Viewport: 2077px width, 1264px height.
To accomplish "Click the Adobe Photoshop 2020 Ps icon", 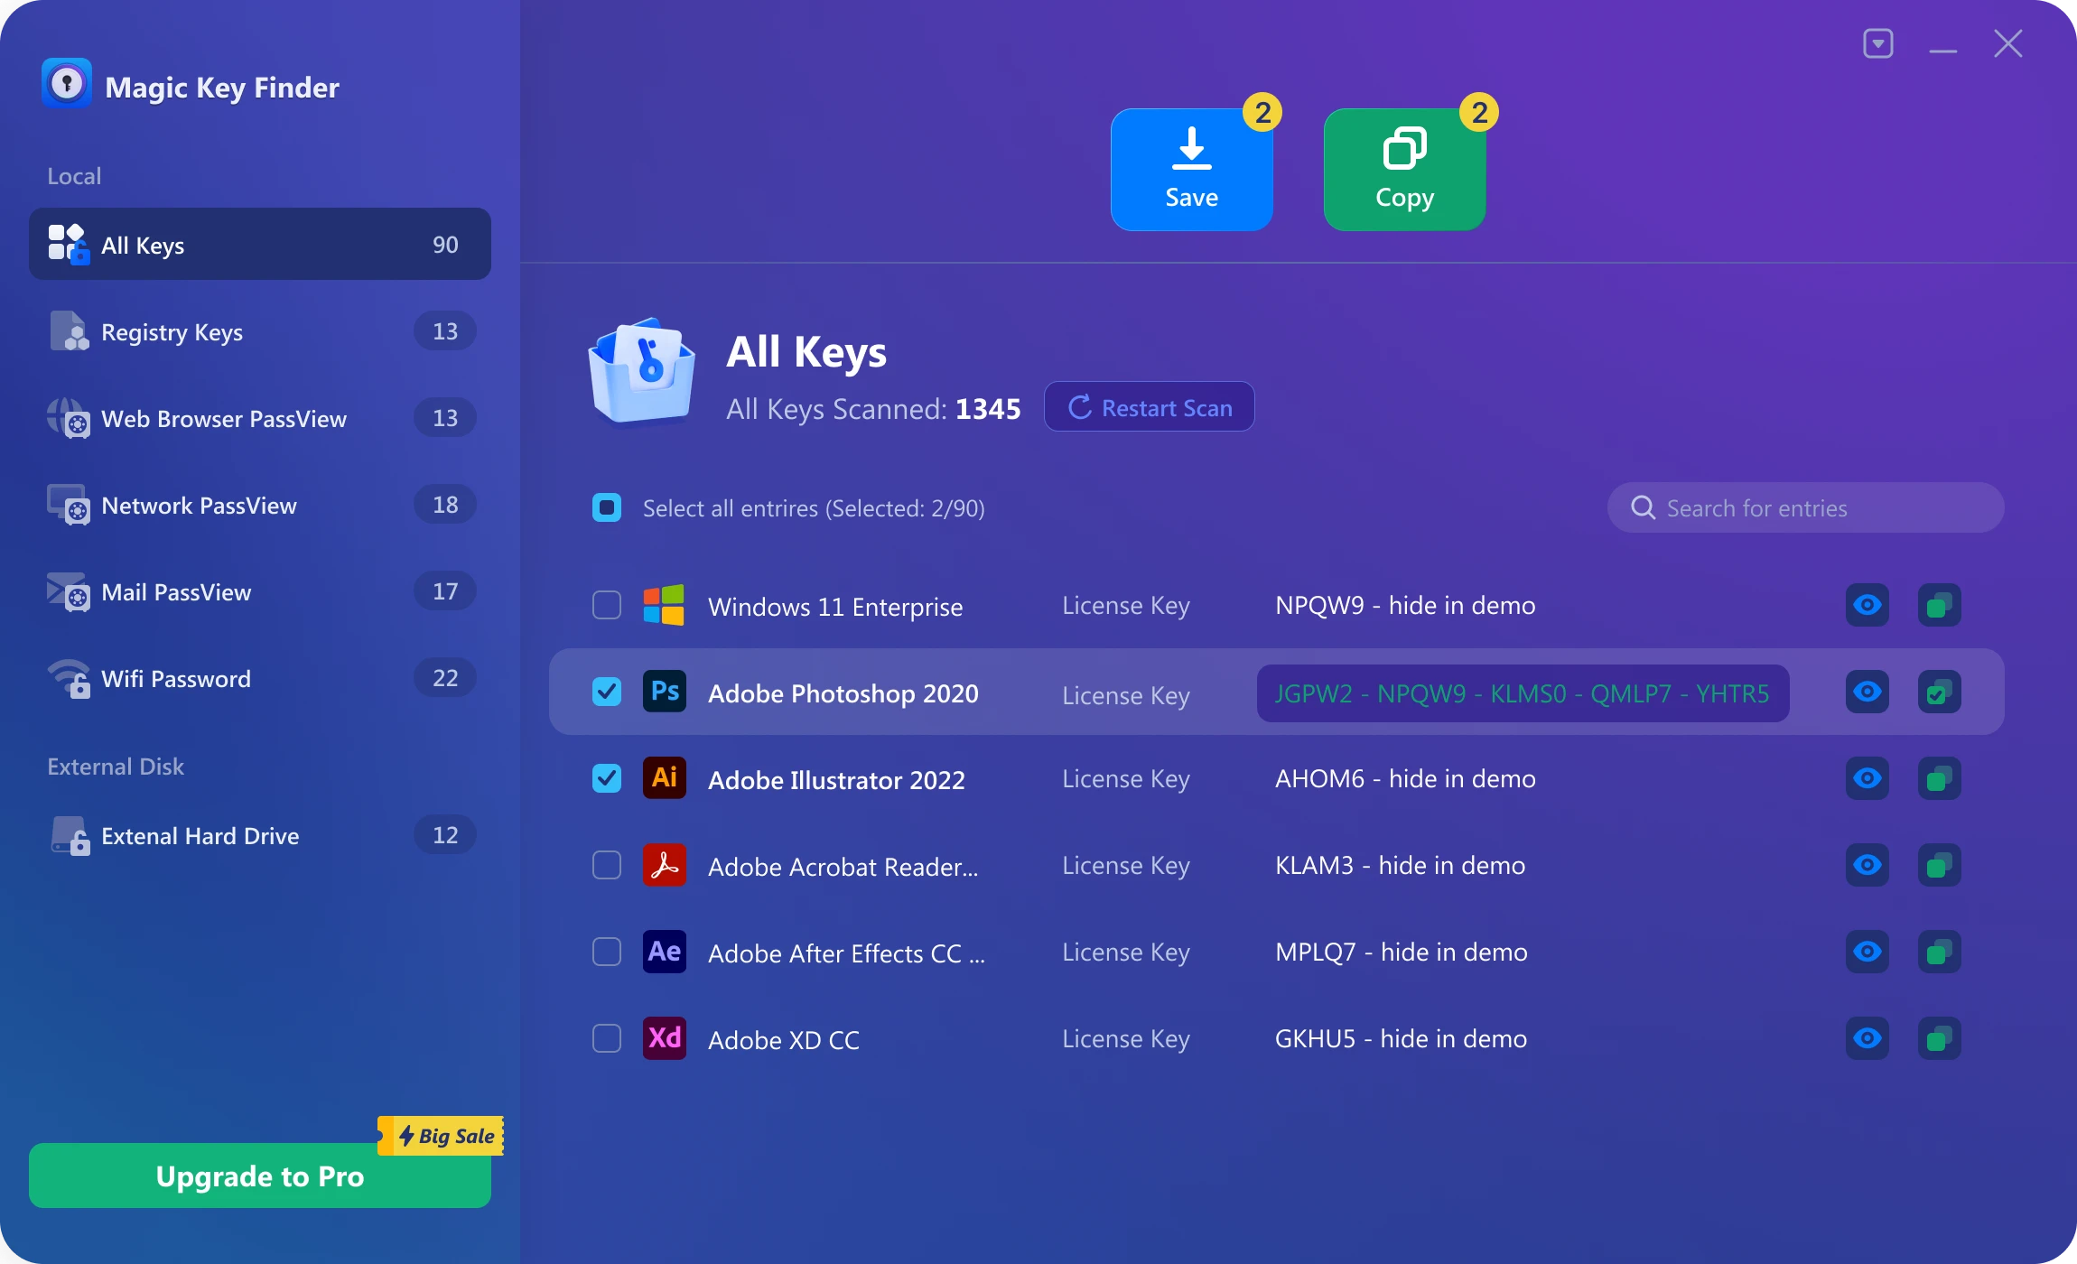I will pos(664,692).
